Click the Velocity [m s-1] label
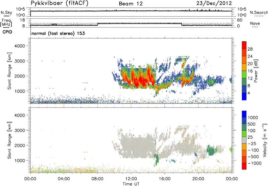268x186 pixels. click(265, 140)
